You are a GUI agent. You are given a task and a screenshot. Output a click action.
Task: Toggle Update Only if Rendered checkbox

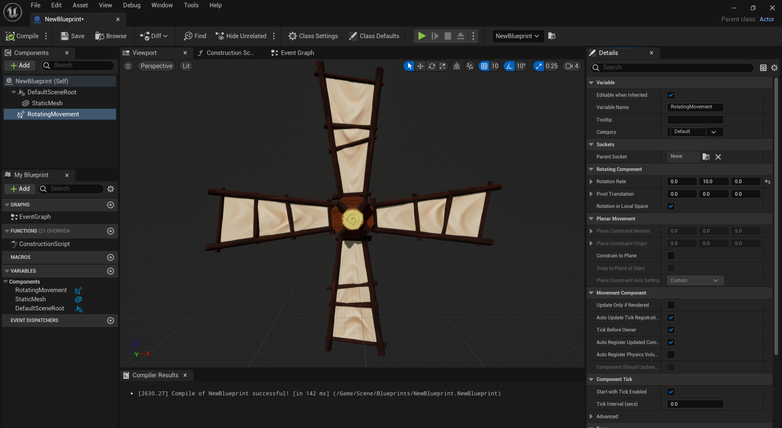click(671, 305)
